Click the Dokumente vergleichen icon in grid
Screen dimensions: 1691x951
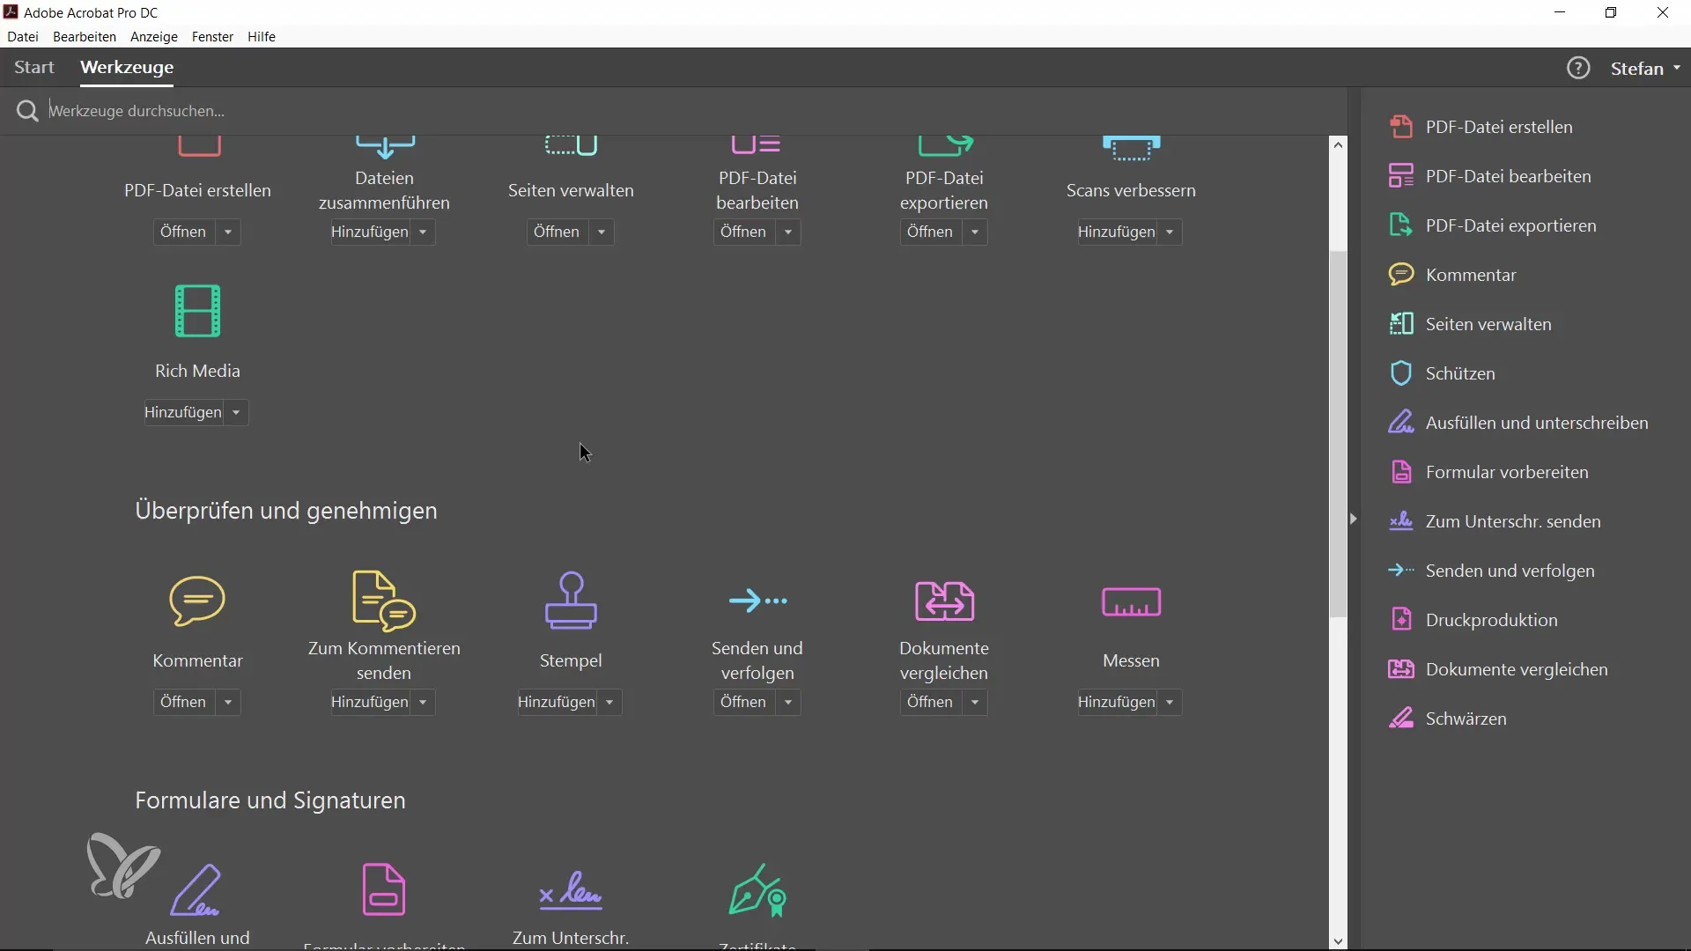coord(944,601)
